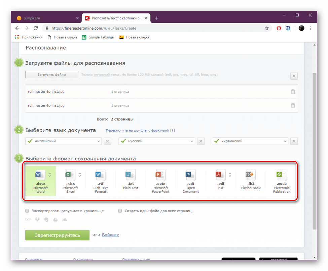Expand .pdf format options arrows

(x=230, y=175)
